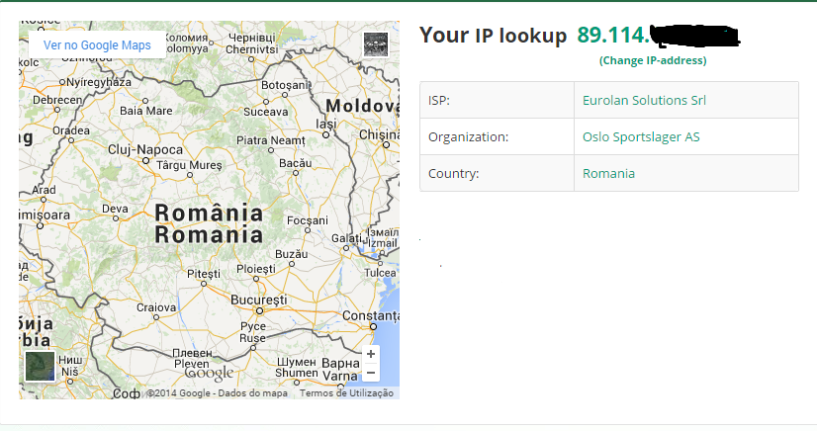Click the small image icon at map top-right
Screen dimensions: 817x431
(x=375, y=44)
